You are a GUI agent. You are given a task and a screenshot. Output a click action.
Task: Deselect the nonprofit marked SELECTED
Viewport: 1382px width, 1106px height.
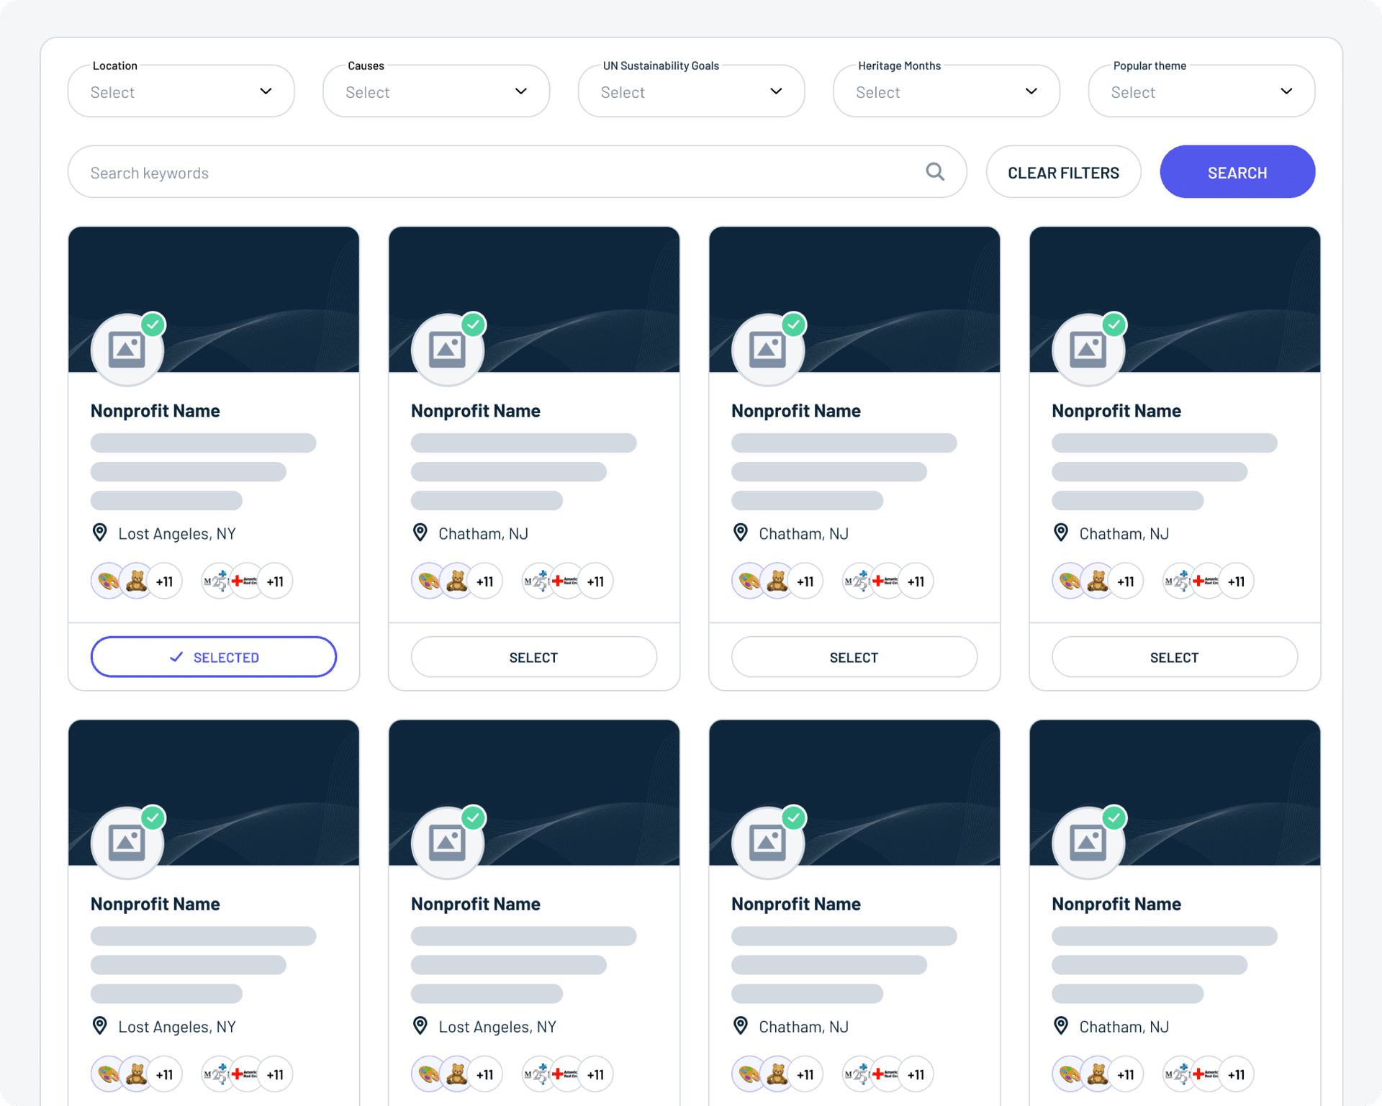pyautogui.click(x=214, y=657)
